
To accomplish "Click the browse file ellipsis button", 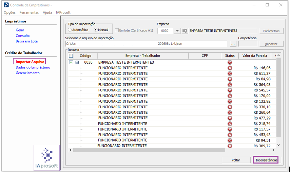I will 233,44.
